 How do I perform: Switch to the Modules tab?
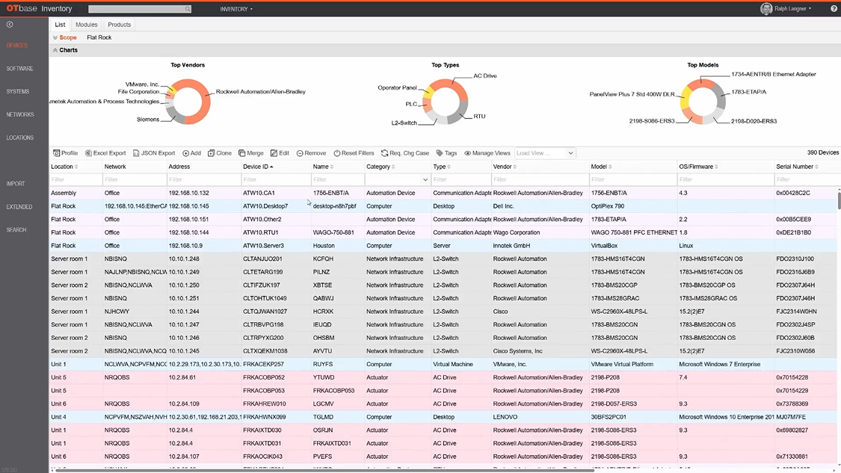[87, 25]
